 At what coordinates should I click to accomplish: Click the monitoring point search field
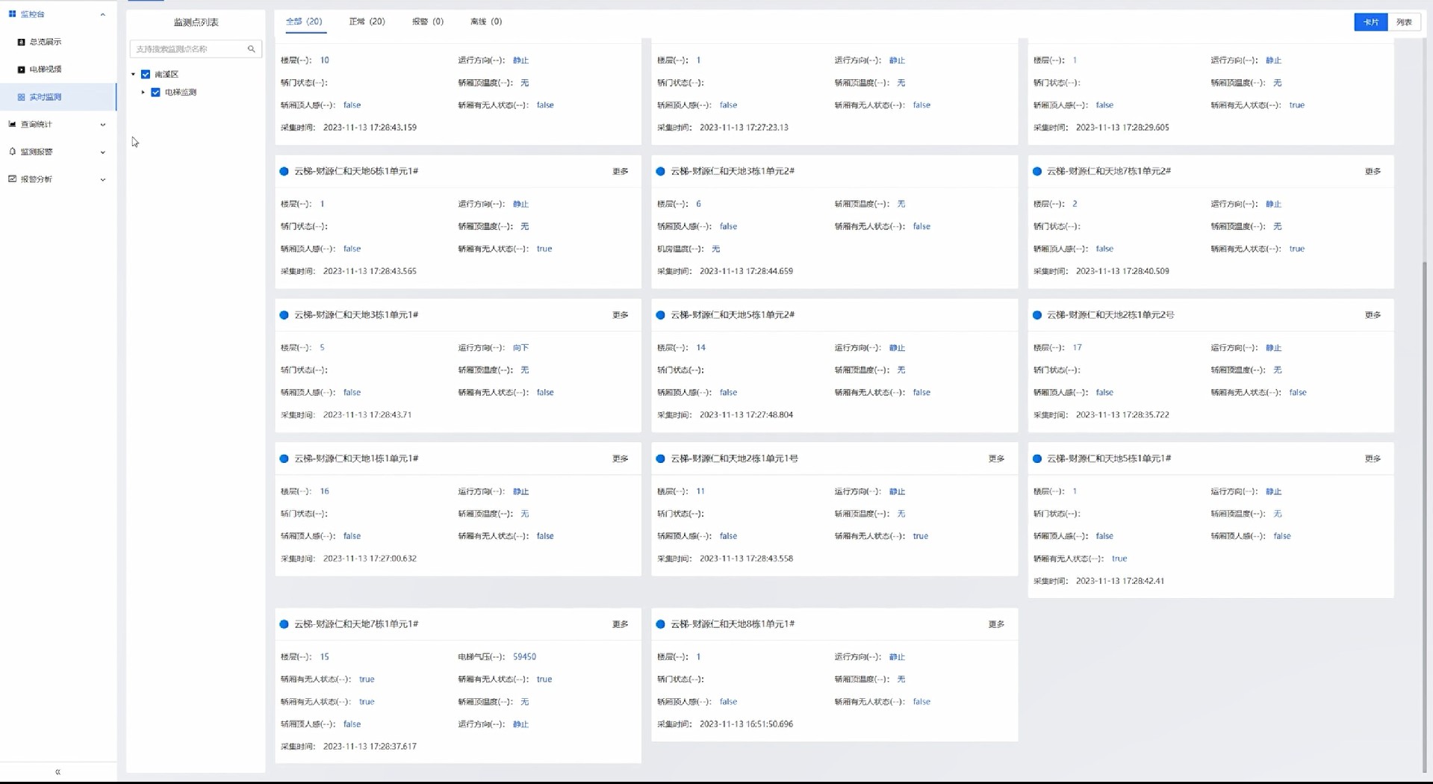click(189, 49)
